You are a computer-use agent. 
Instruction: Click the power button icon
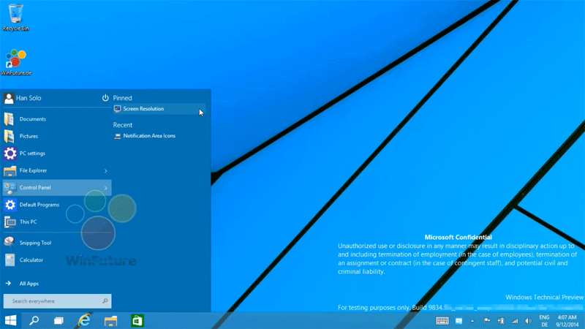click(105, 98)
